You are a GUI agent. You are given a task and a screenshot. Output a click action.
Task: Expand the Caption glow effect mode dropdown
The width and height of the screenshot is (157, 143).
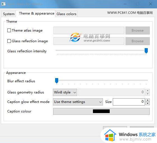point(78,102)
